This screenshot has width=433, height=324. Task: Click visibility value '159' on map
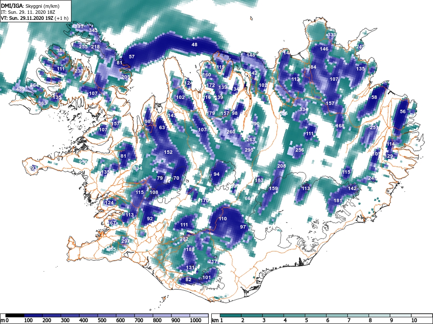[273, 188]
